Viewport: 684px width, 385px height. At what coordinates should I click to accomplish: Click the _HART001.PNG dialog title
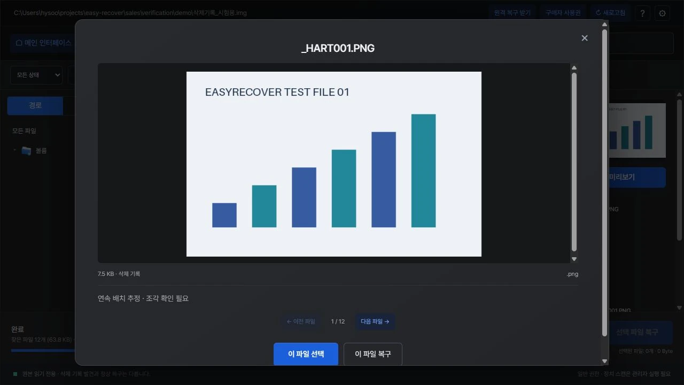pyautogui.click(x=338, y=48)
